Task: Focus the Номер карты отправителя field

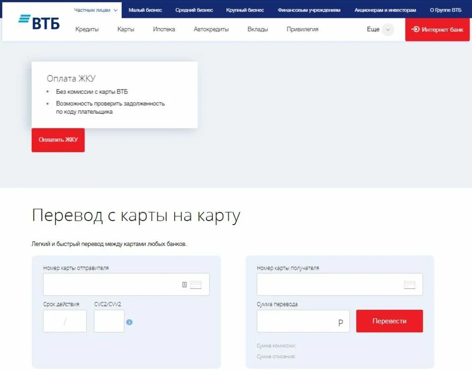Action: (126, 284)
